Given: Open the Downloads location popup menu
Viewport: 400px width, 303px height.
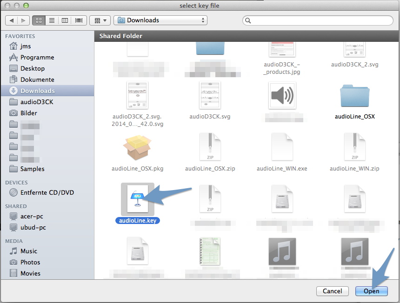Looking at the screenshot, I should point(160,20).
